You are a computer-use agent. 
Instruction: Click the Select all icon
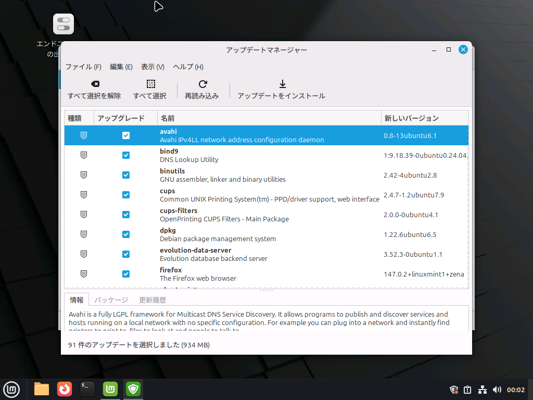[150, 84]
